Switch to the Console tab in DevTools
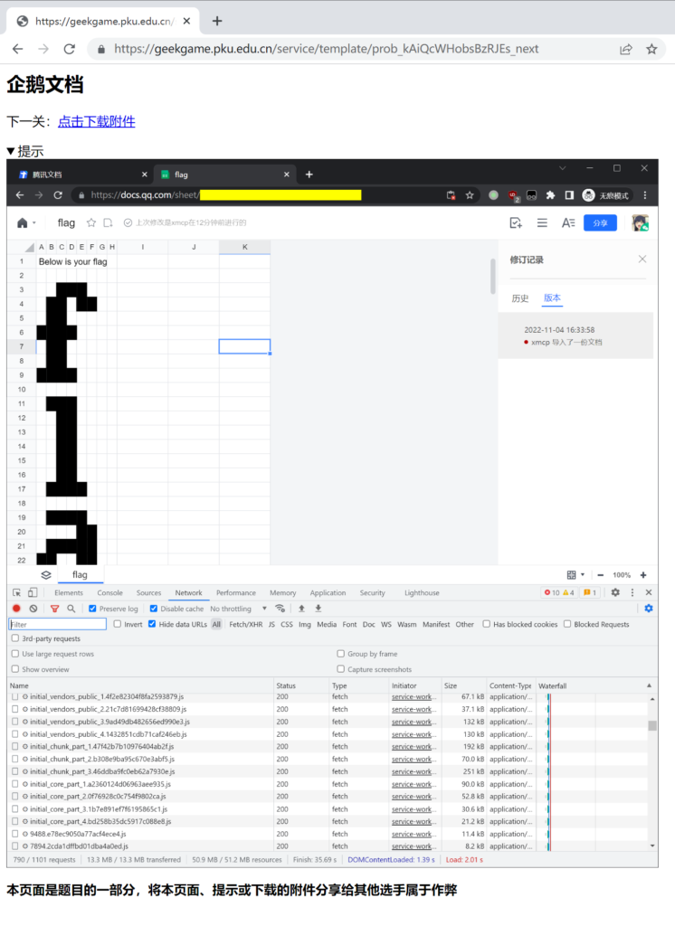This screenshot has height=926, width=675. 109,593
